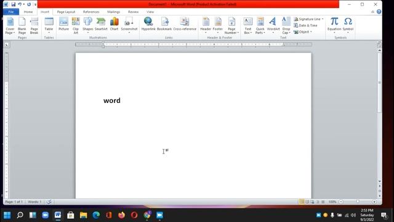Click the text 'word' in document
The image size is (394, 222).
click(112, 101)
